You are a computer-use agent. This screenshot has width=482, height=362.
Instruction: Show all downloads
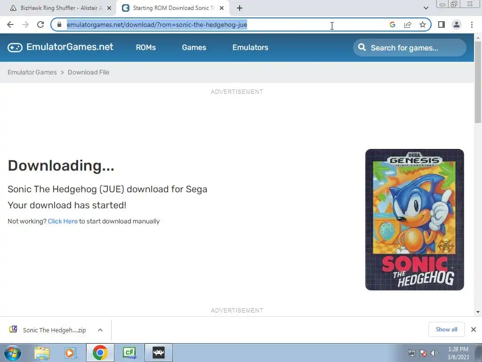click(x=446, y=329)
